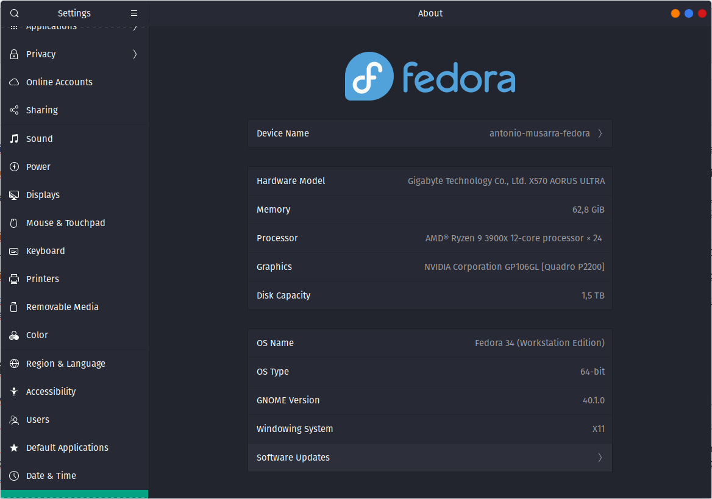This screenshot has width=712, height=499.
Task: Click the Default Applications star icon
Action: (14, 448)
